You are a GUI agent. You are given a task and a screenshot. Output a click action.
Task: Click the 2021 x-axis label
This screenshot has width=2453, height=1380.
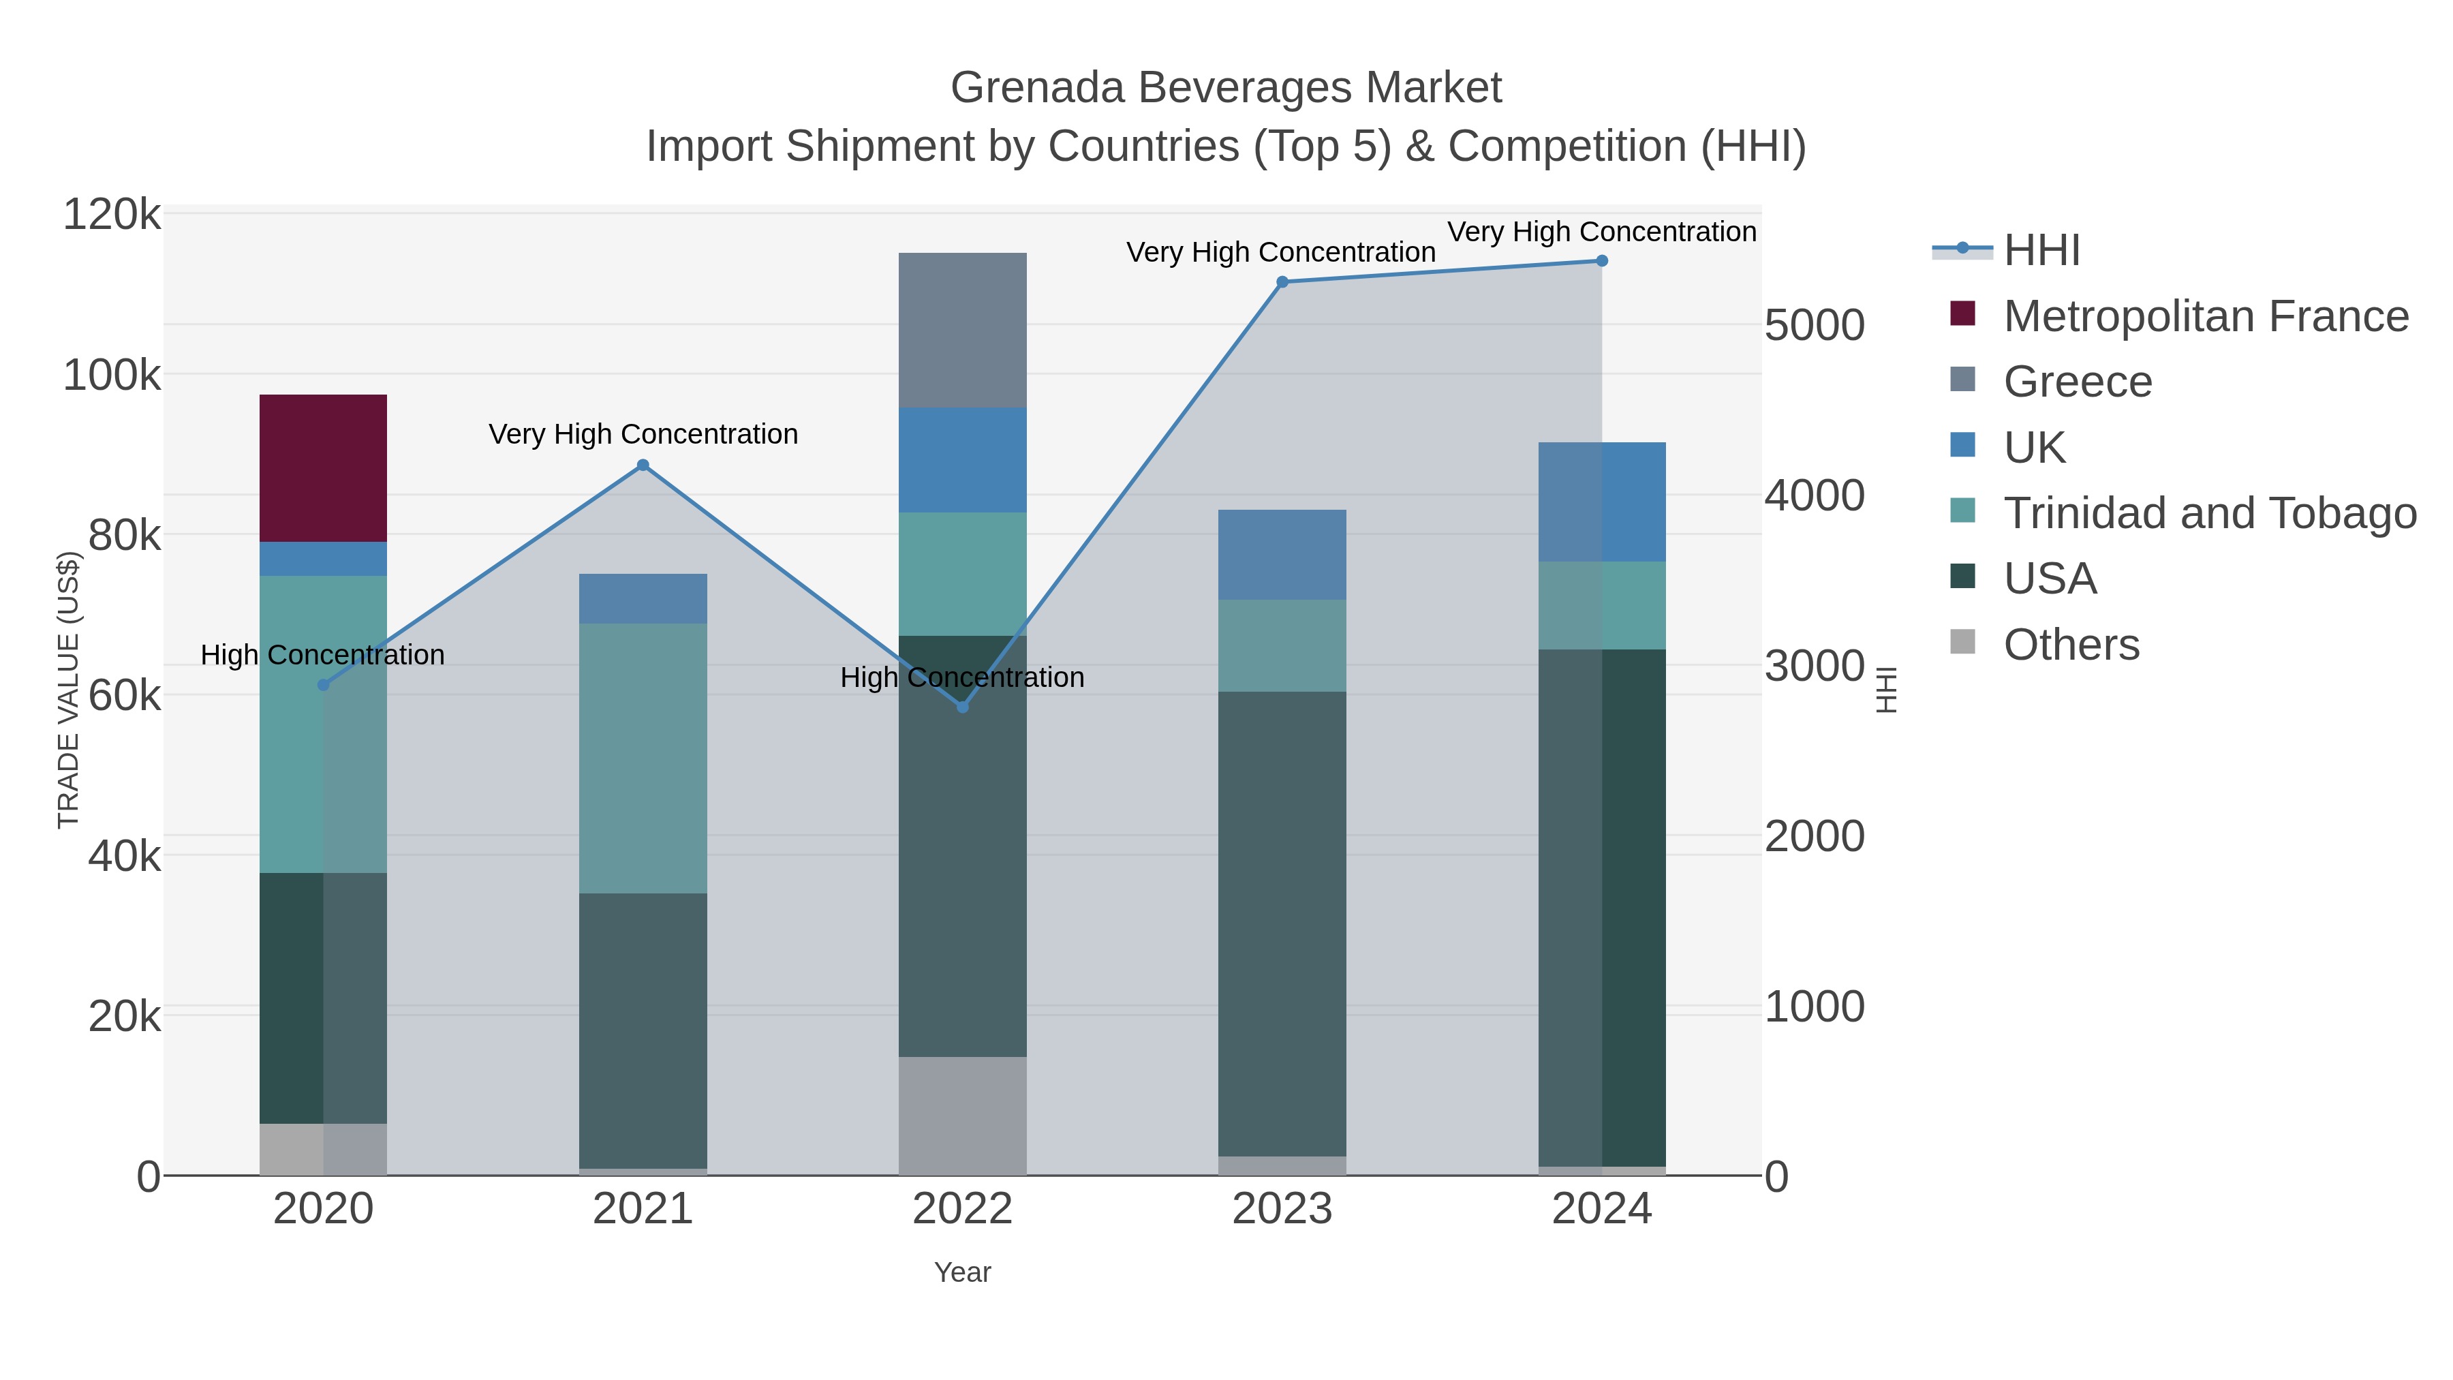pyautogui.click(x=643, y=1210)
